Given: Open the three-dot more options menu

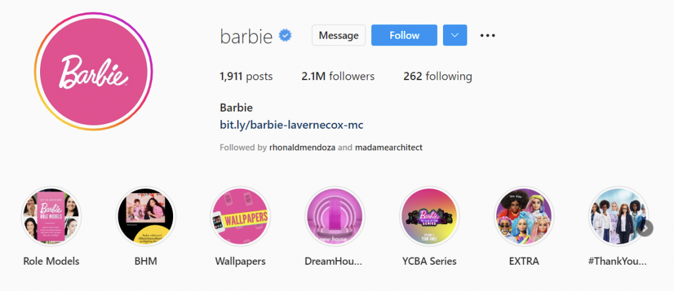Looking at the screenshot, I should point(488,35).
